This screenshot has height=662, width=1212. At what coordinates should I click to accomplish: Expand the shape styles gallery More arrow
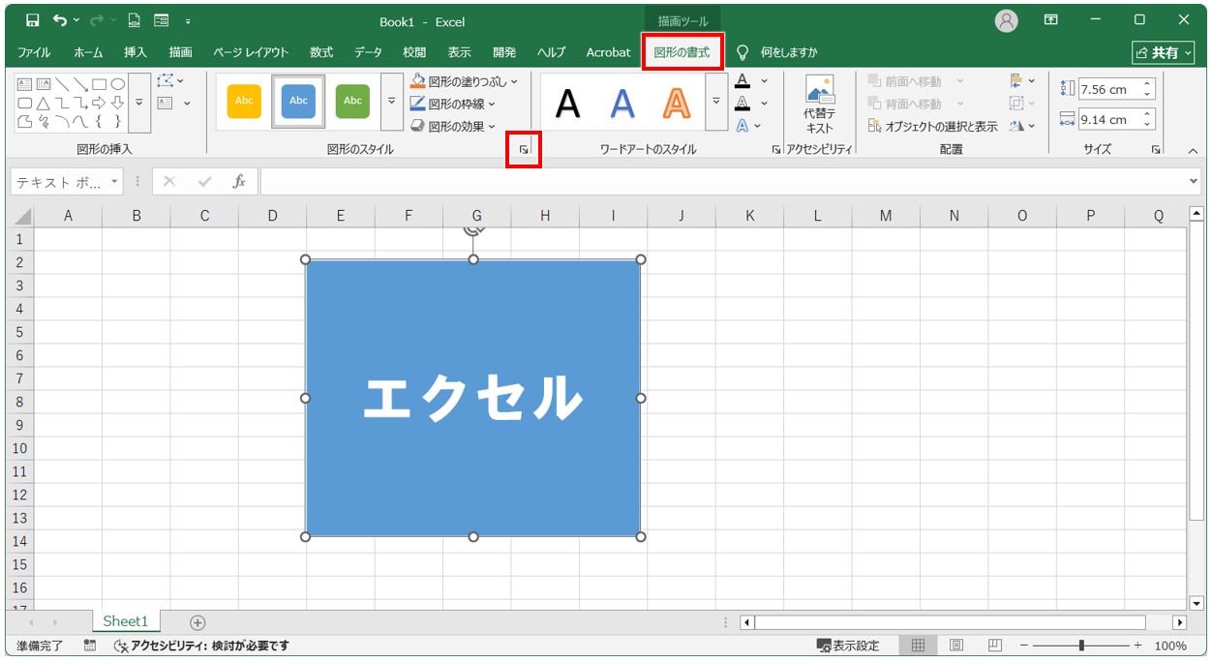coord(391,101)
